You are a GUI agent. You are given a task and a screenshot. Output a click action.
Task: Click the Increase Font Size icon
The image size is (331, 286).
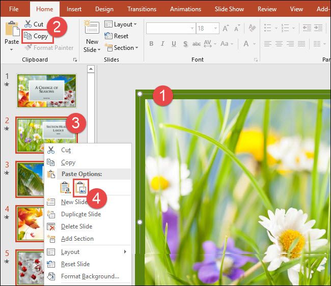(226, 28)
